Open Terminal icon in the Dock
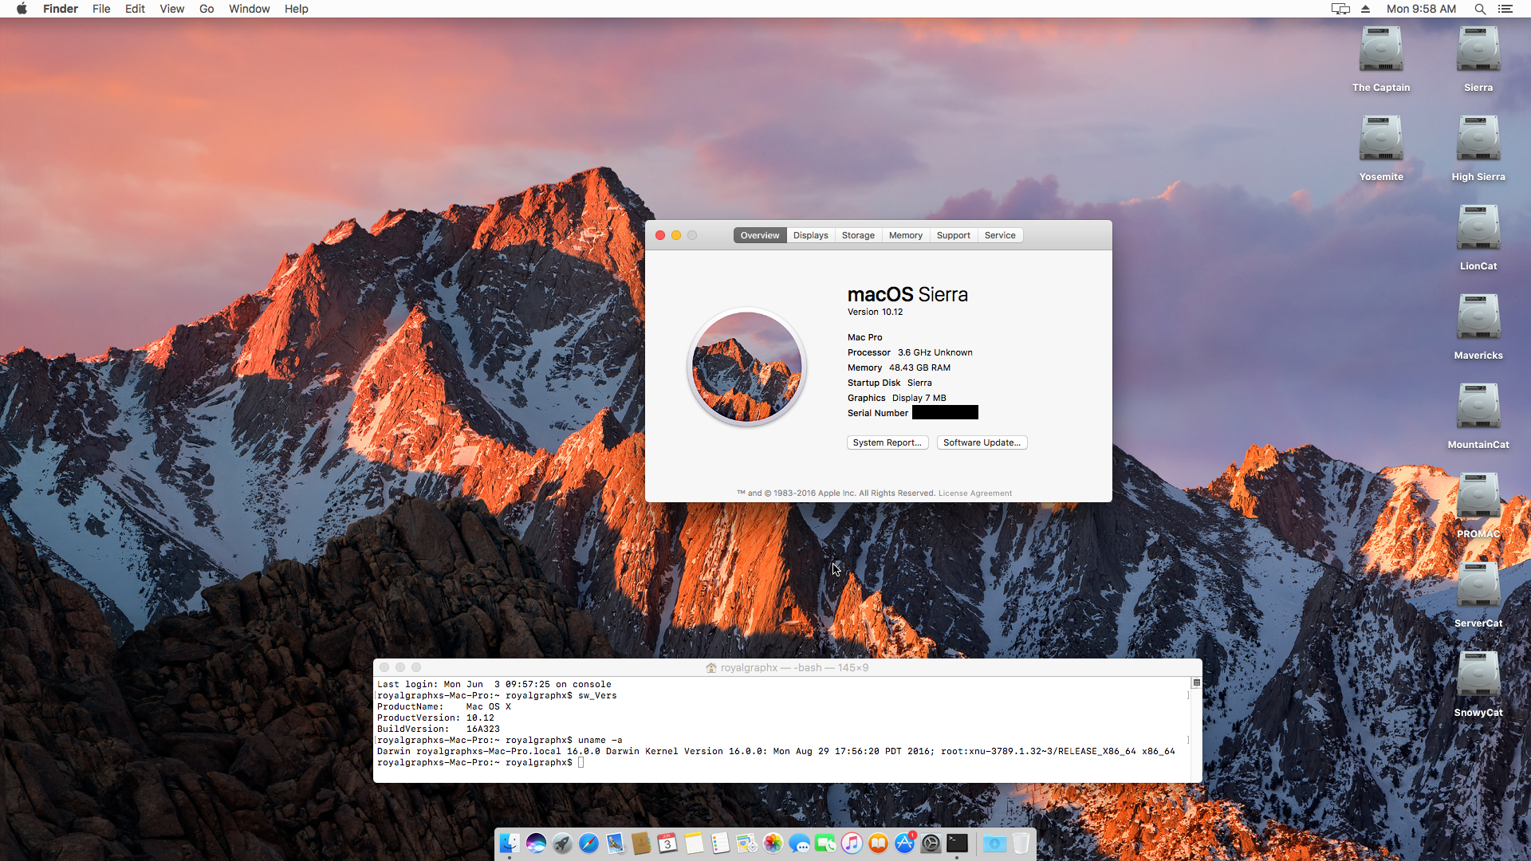This screenshot has height=861, width=1531. [957, 843]
